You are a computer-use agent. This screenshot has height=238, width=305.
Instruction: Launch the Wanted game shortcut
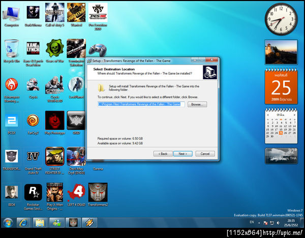pos(76,15)
